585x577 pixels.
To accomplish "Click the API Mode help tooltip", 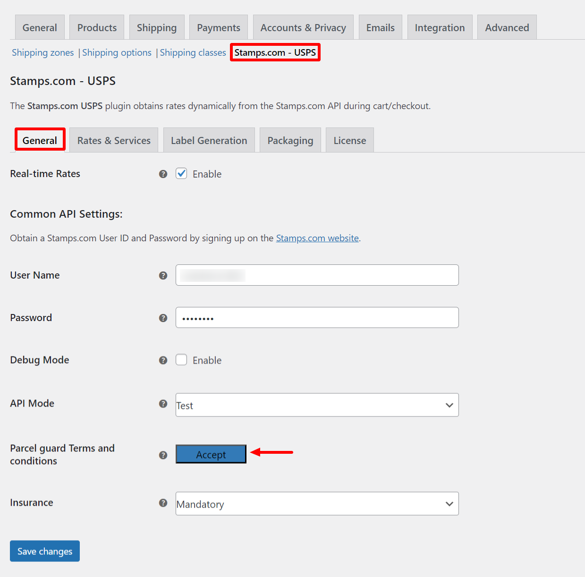I will pyautogui.click(x=163, y=404).
